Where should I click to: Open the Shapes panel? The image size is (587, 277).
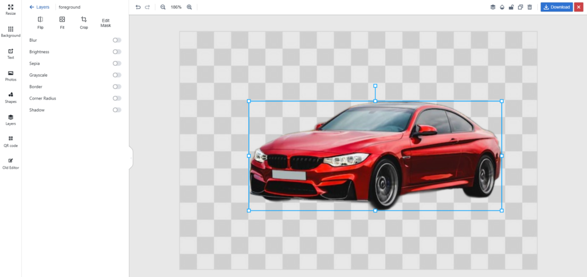tap(10, 98)
